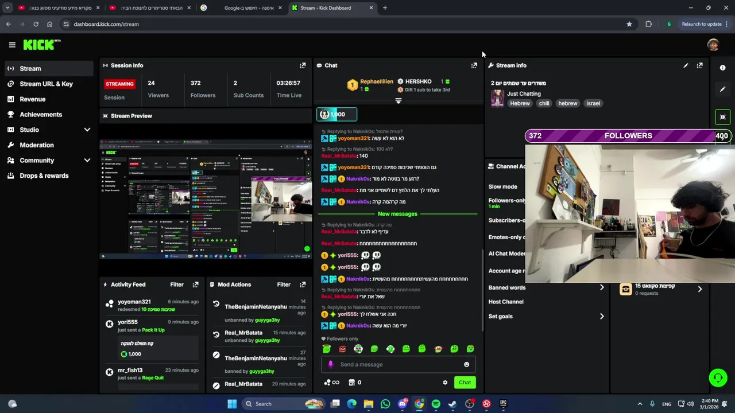Click the purple microphone icon in message box
The image size is (735, 413).
330,364
